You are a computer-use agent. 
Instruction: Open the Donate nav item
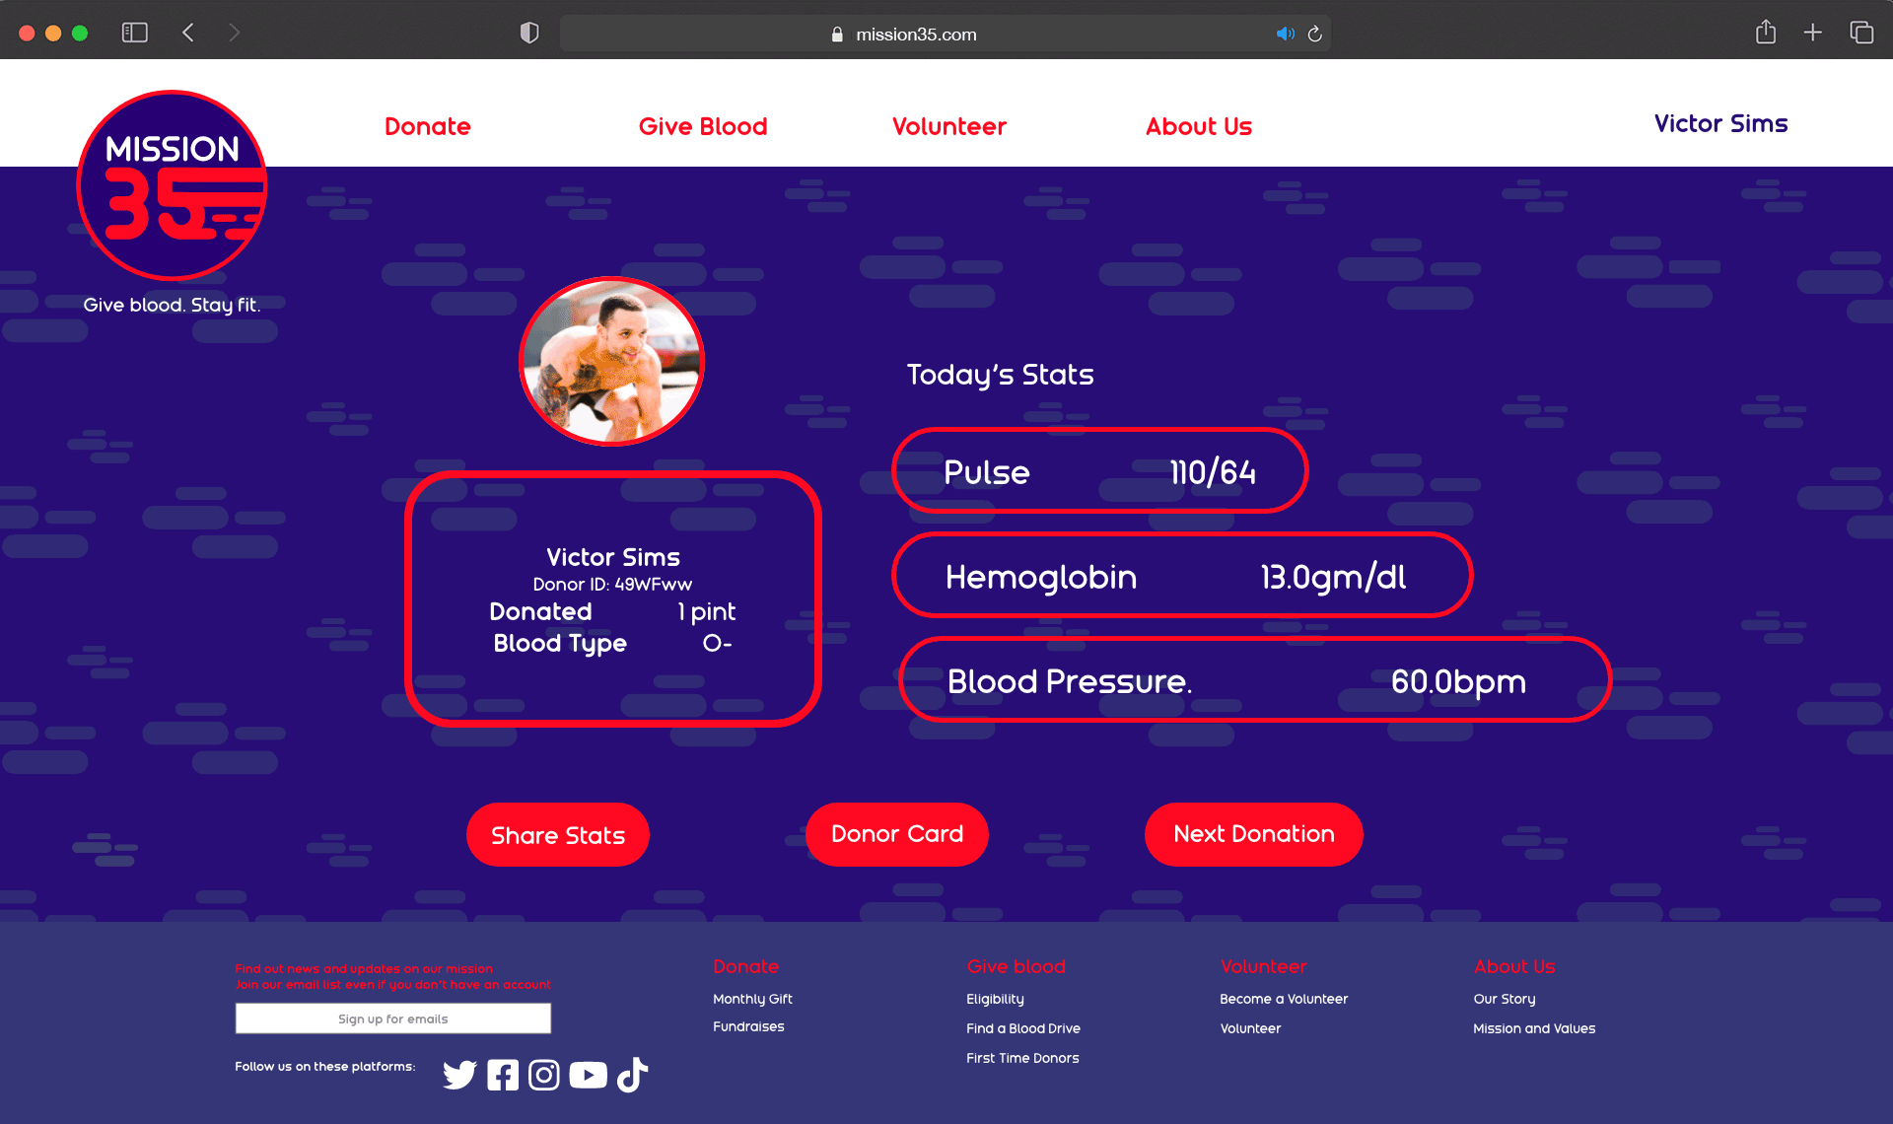point(428,126)
